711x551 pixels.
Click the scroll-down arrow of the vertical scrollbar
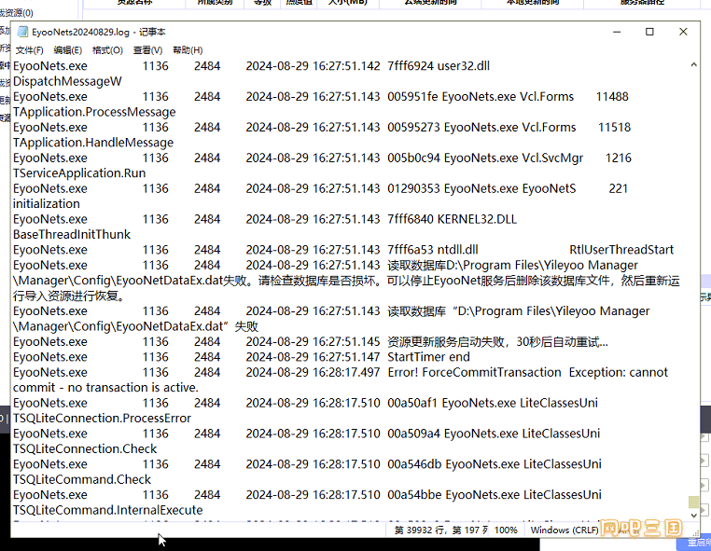click(694, 516)
